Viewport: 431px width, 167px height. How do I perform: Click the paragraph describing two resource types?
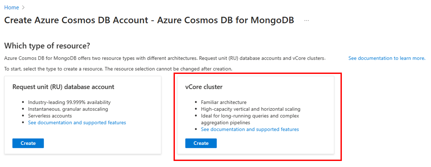pos(165,58)
